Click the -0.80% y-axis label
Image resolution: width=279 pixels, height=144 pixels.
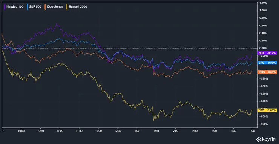[x=263, y=78]
